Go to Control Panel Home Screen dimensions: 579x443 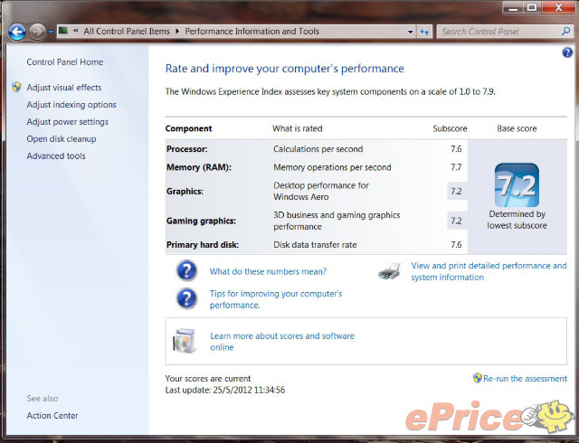(x=64, y=62)
